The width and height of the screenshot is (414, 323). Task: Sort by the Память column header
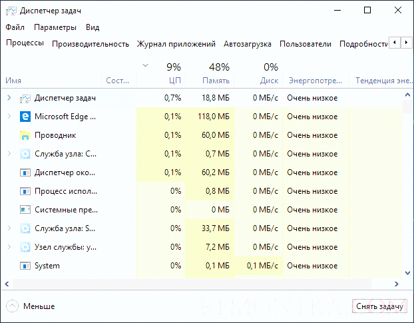pyautogui.click(x=216, y=81)
